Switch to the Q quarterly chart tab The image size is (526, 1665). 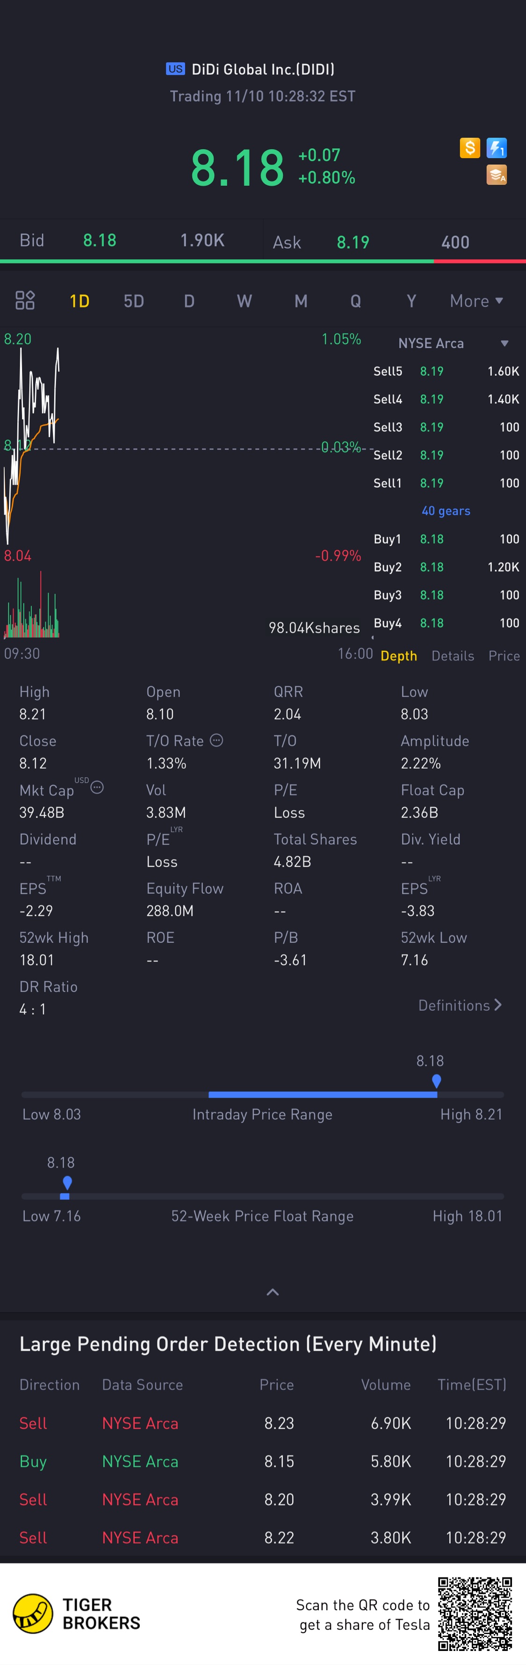(356, 301)
